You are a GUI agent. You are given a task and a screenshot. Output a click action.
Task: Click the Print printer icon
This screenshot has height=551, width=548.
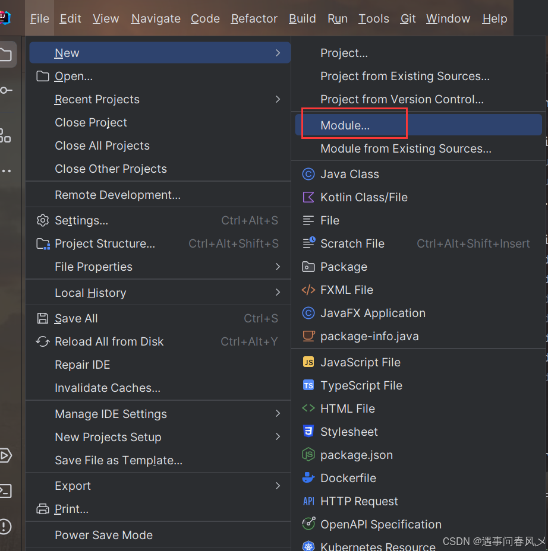pos(43,509)
